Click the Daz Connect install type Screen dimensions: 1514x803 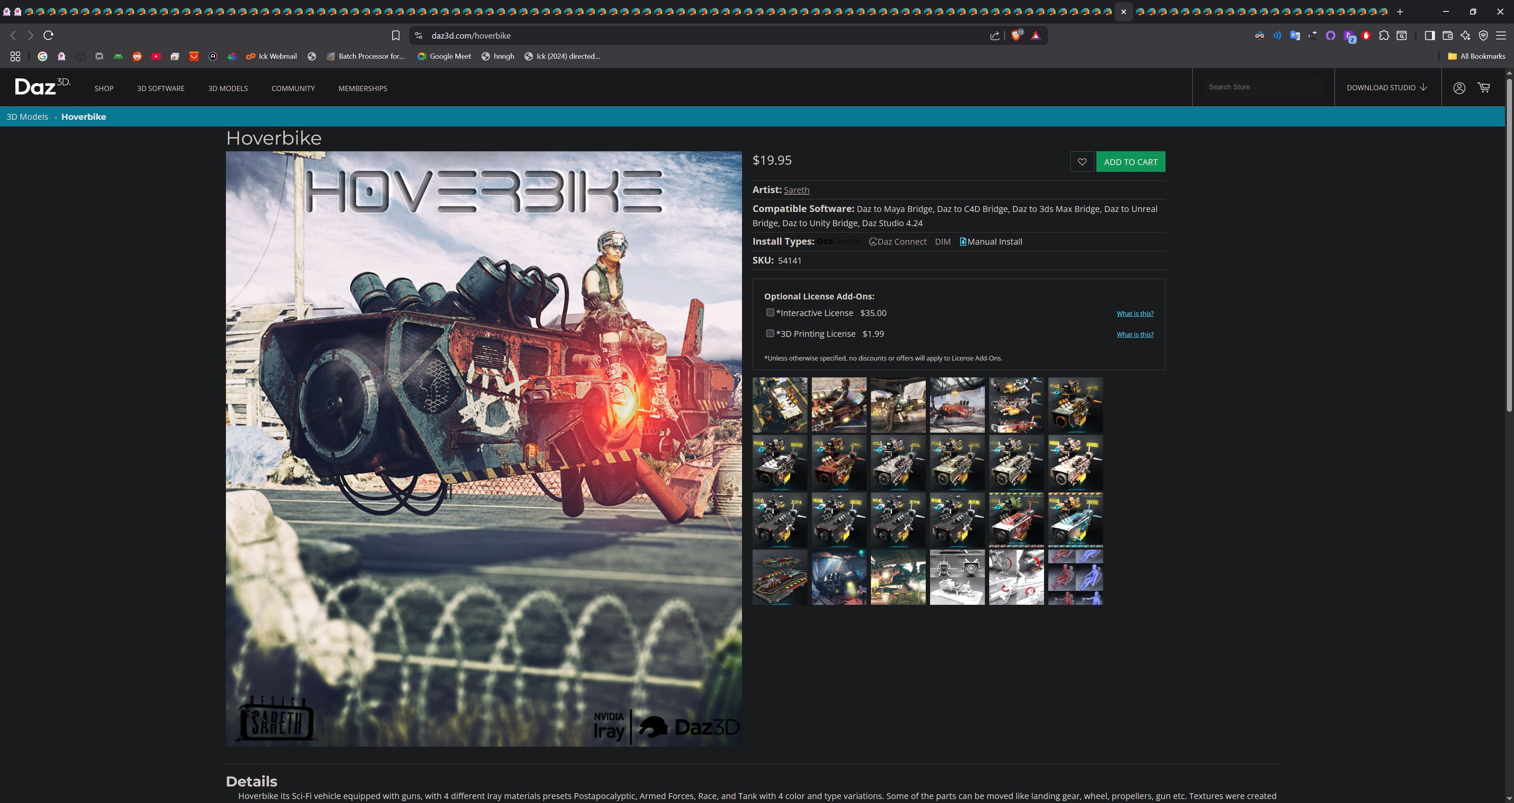pyautogui.click(x=897, y=242)
